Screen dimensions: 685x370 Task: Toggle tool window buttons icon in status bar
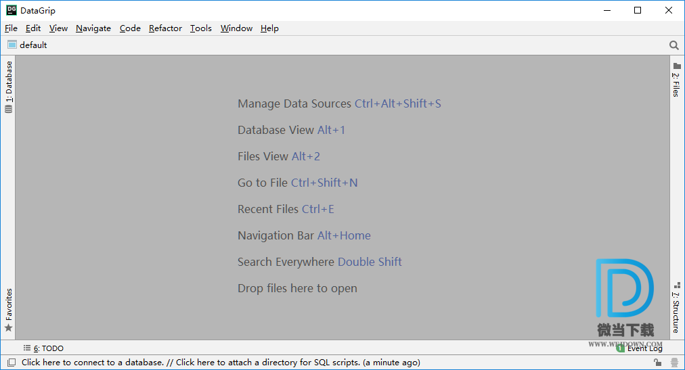[x=12, y=362]
